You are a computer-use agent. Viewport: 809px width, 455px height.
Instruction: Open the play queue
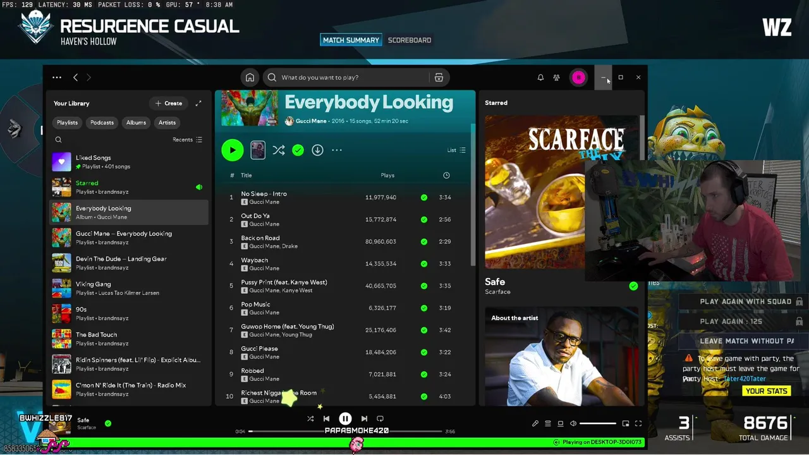548,423
